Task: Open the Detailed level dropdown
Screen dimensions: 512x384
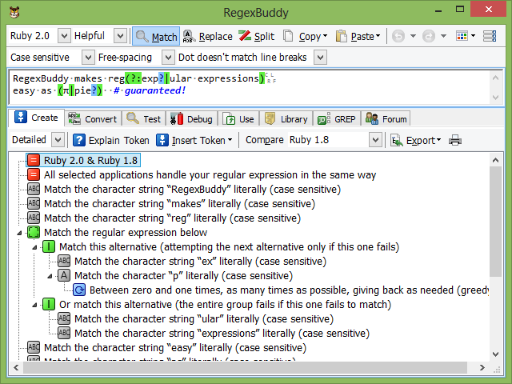Action: coord(58,140)
